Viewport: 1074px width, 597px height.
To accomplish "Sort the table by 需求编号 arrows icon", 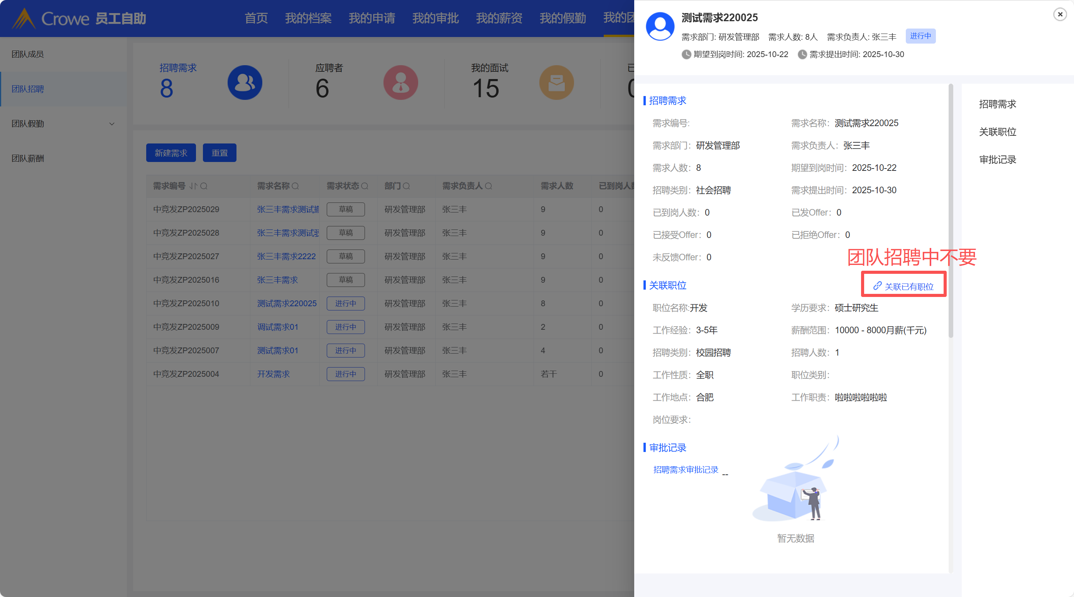I will (x=193, y=186).
